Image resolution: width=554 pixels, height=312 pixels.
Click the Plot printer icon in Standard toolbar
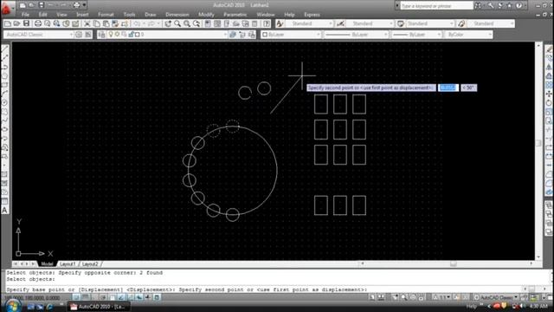(x=38, y=23)
